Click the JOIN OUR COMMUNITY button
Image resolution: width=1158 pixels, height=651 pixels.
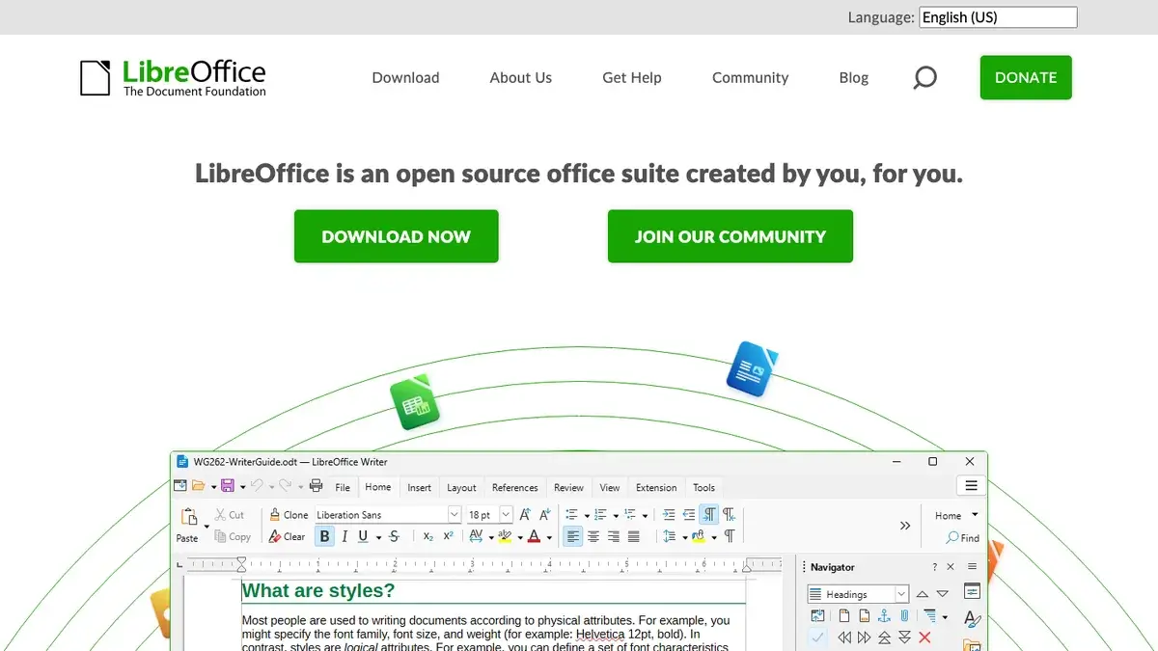731,236
